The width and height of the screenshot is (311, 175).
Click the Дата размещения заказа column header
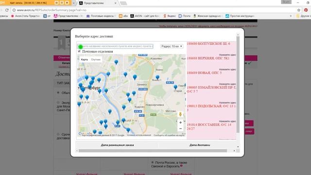coord(117,145)
